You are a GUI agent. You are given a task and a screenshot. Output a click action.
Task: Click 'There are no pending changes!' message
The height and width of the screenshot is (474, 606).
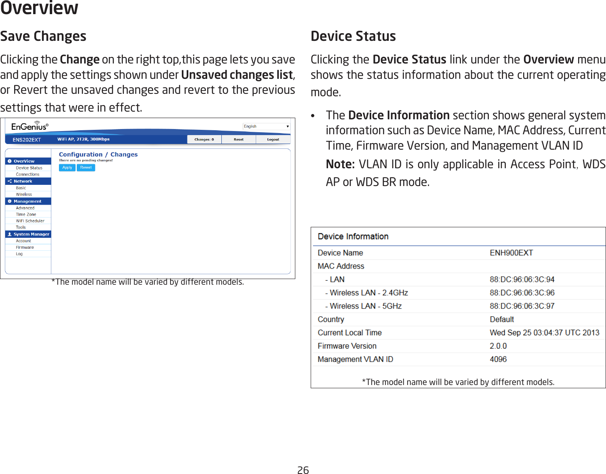(86, 161)
